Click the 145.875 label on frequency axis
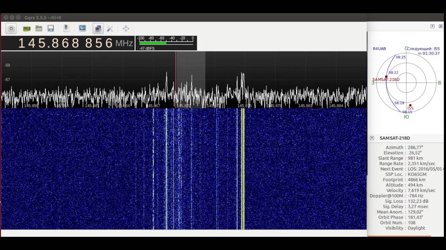The height and width of the screenshot is (250, 446). tap(244, 106)
